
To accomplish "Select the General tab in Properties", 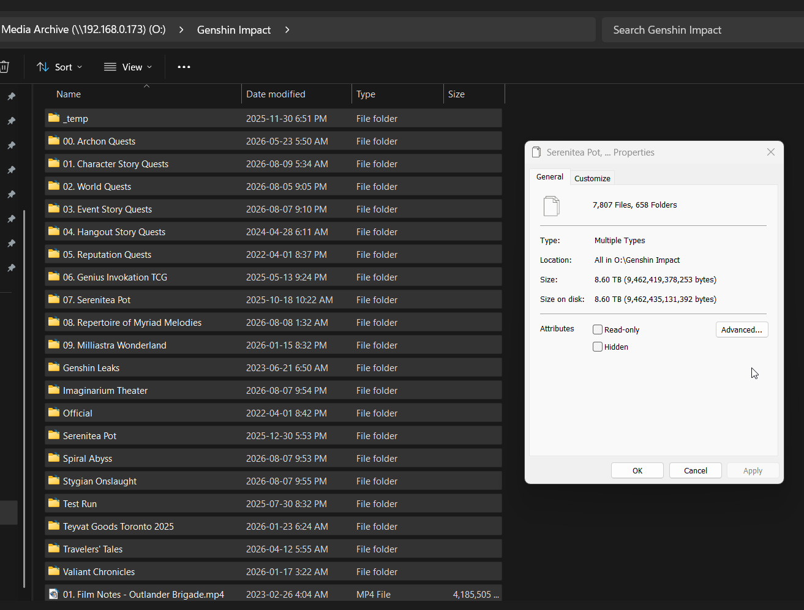I will tap(550, 176).
